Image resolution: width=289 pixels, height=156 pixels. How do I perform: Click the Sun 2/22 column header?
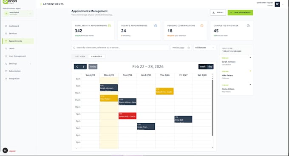[90, 75]
